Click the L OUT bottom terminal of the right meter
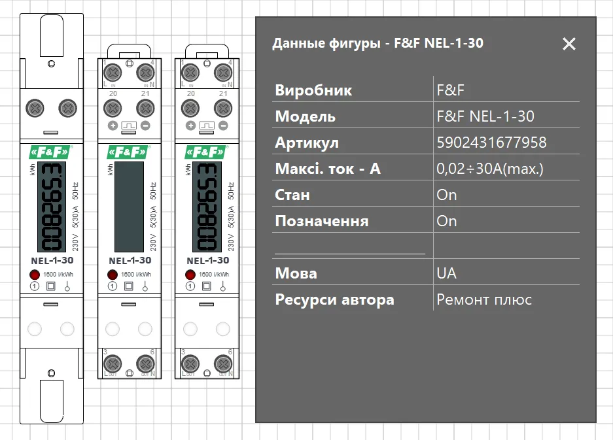The width and height of the screenshot is (613, 440). tap(190, 364)
